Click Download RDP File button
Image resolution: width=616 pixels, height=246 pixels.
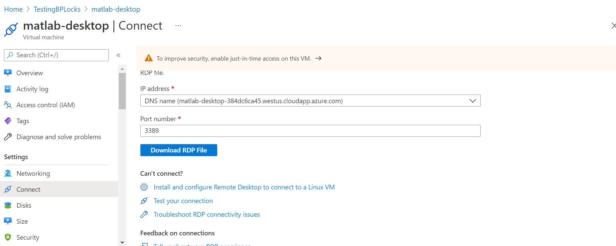pos(179,150)
